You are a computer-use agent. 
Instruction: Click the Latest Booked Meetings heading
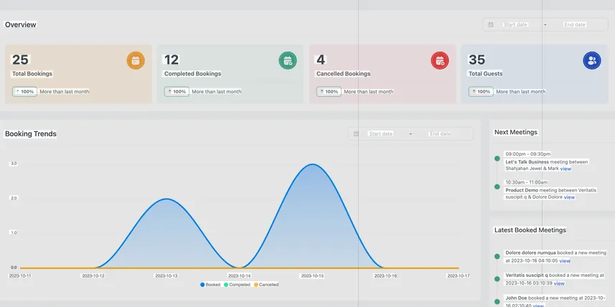click(530, 230)
